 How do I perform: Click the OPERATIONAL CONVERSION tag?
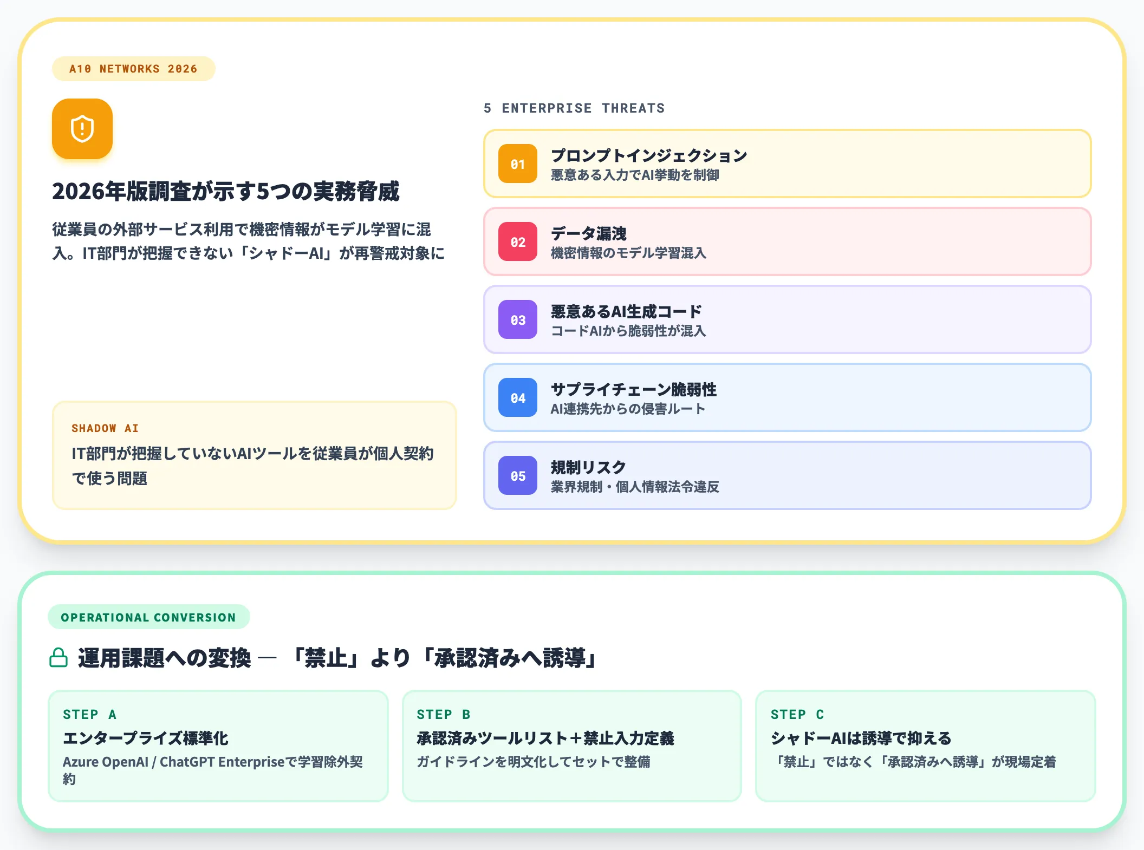click(x=149, y=617)
